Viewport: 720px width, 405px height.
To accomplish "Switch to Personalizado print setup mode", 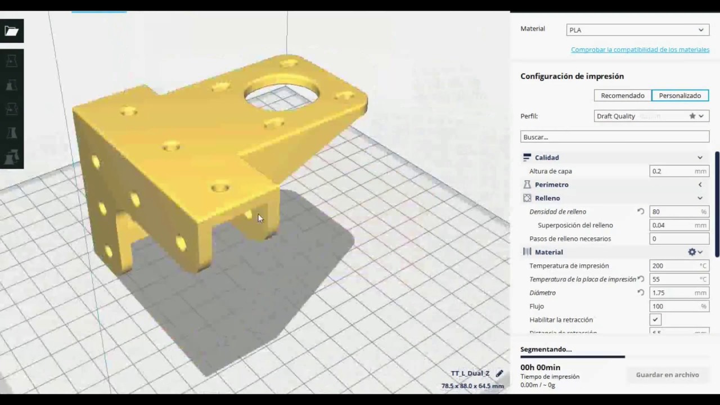I will (680, 96).
